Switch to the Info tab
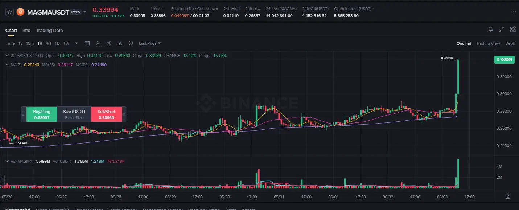This screenshot has height=210, width=519. 26,30
